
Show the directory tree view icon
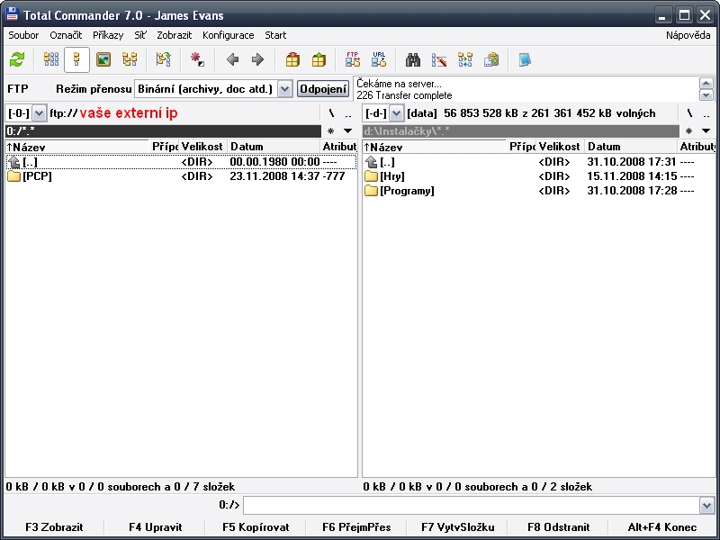point(130,59)
